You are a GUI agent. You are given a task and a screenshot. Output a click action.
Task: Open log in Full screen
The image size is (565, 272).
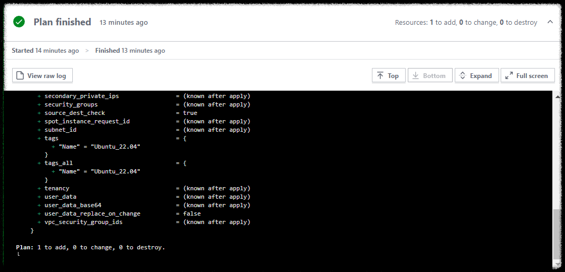pyautogui.click(x=528, y=76)
